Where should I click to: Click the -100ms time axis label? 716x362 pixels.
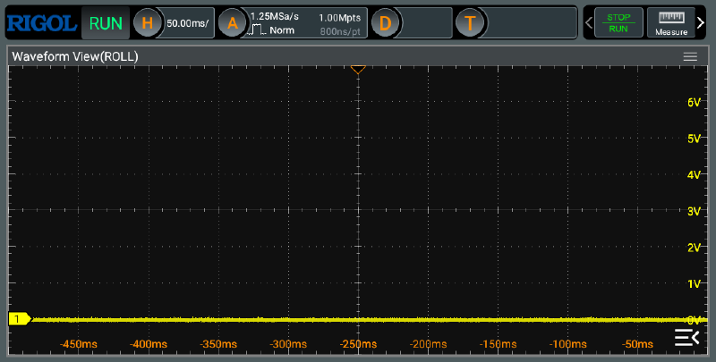(567, 344)
